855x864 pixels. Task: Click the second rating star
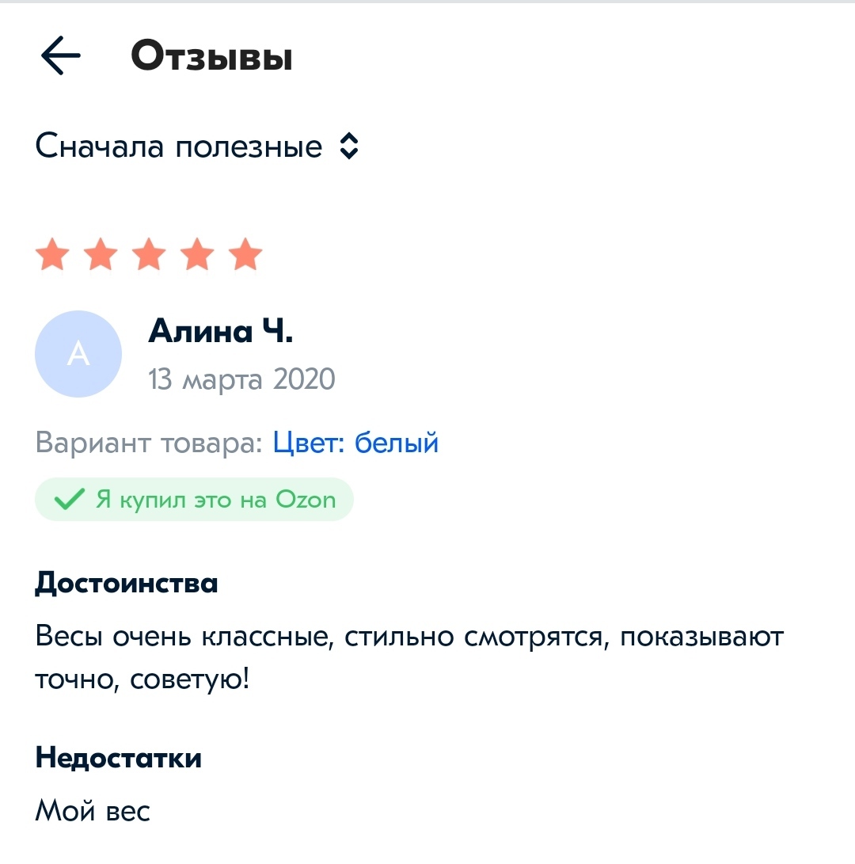point(101,255)
